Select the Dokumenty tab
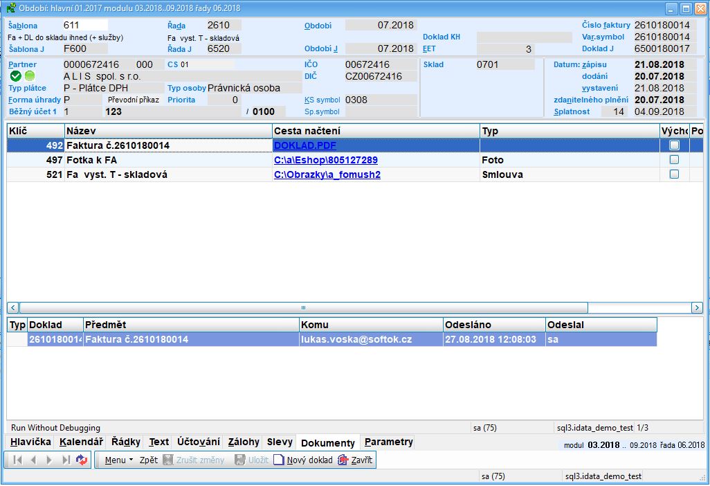 click(328, 443)
